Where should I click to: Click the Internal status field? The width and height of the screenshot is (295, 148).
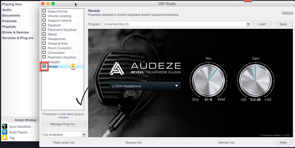click(226, 142)
